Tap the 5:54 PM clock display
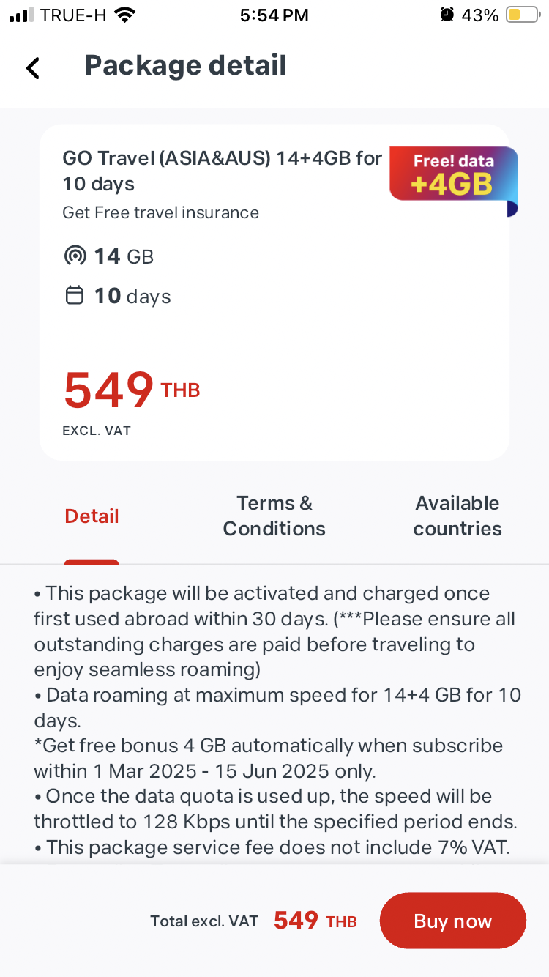Viewport: 549px width, 977px height. point(274,15)
